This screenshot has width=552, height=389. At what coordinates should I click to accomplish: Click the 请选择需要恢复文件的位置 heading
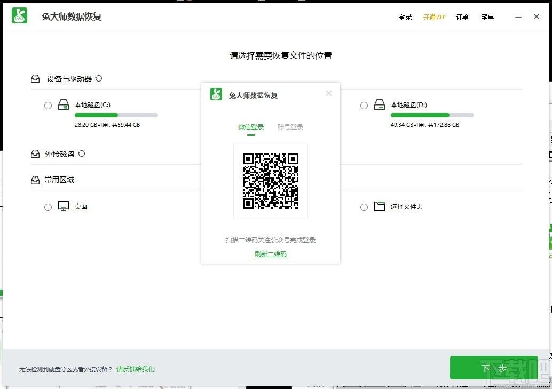tap(281, 55)
